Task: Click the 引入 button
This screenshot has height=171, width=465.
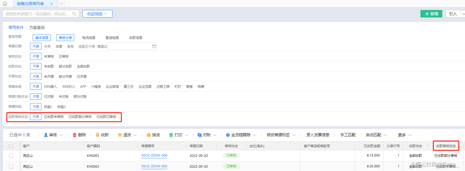Action: (x=453, y=14)
